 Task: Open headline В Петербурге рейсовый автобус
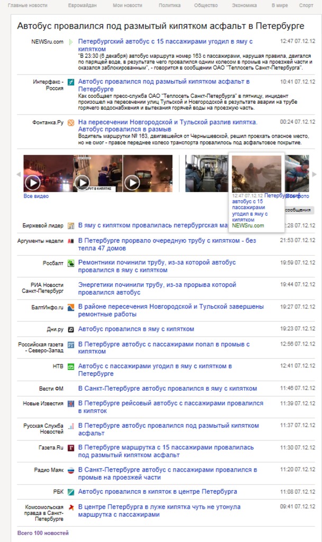tap(170, 407)
